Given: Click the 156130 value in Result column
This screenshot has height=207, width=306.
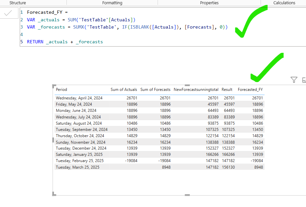Looking at the screenshot, I should coord(228,167).
